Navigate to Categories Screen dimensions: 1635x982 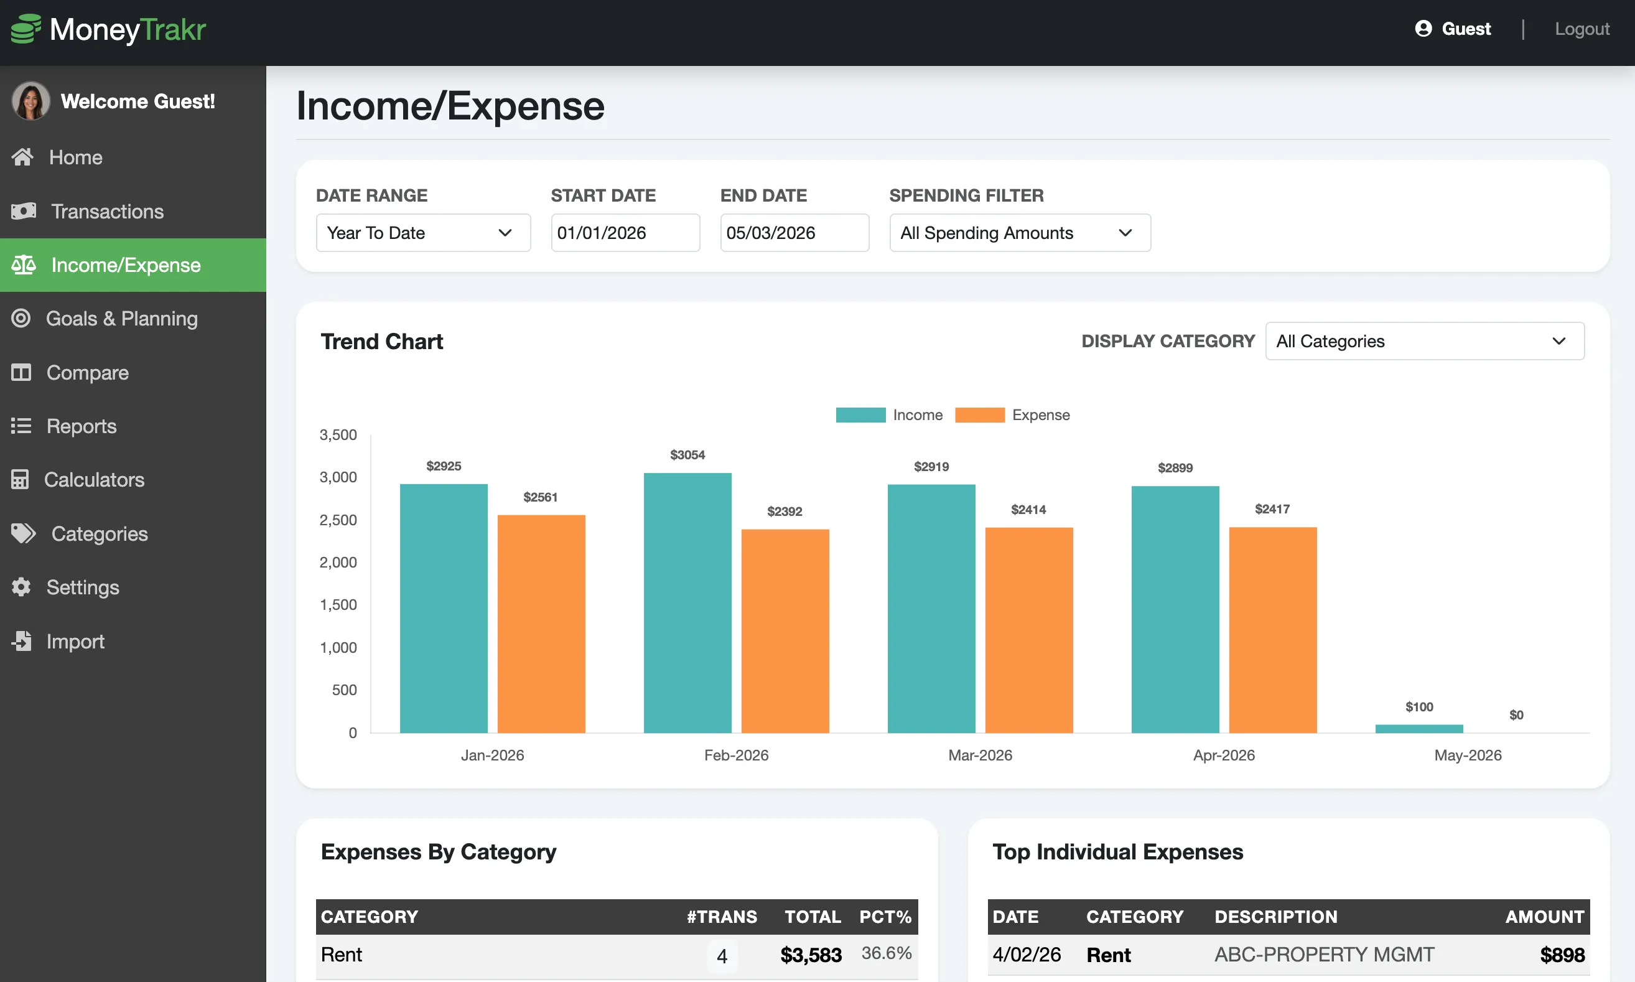[x=133, y=533]
